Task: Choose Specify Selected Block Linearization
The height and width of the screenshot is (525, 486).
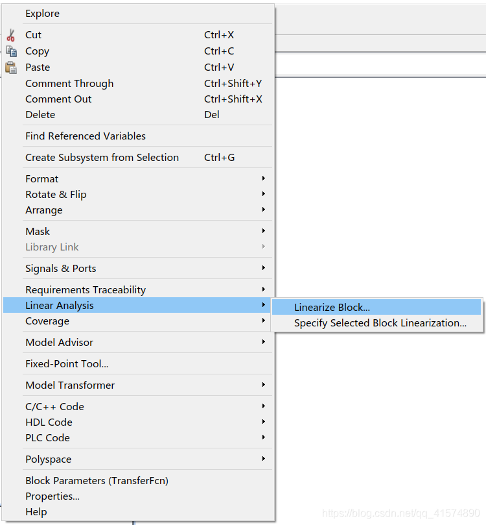Action: coord(376,323)
